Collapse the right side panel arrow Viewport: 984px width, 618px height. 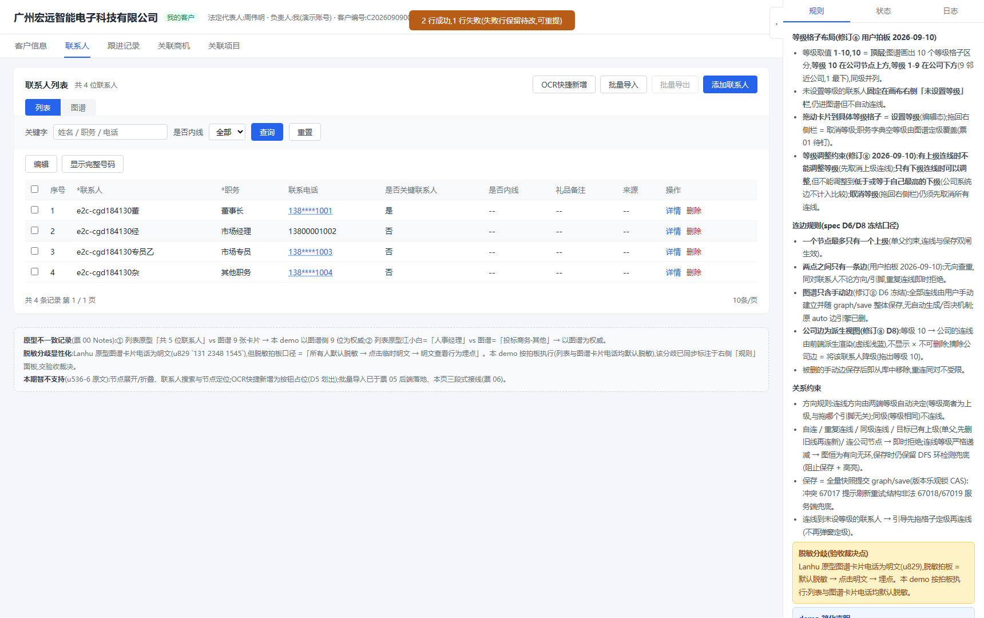click(776, 23)
